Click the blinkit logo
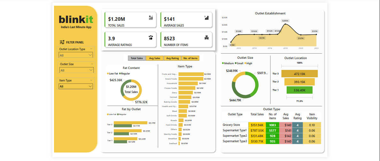This screenshot has width=380, height=161. (76, 19)
